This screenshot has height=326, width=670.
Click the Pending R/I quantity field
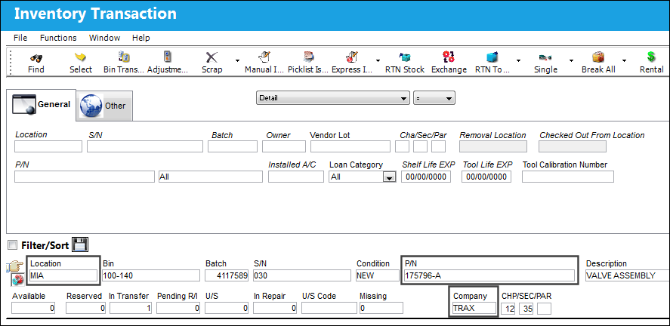point(178,308)
